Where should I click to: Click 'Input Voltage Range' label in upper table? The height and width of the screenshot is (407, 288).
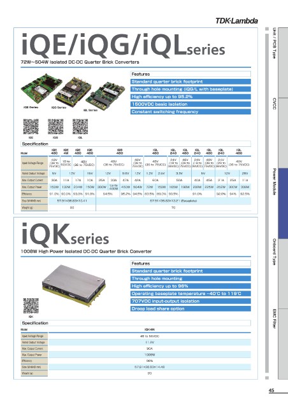pyautogui.click(x=34, y=163)
